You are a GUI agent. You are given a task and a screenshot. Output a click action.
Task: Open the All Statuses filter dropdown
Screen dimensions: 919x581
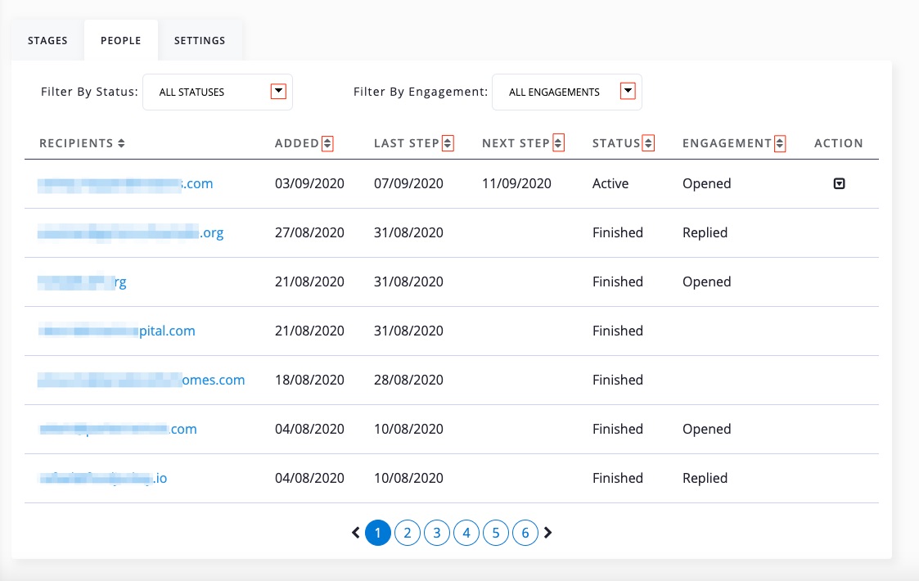pyautogui.click(x=278, y=92)
